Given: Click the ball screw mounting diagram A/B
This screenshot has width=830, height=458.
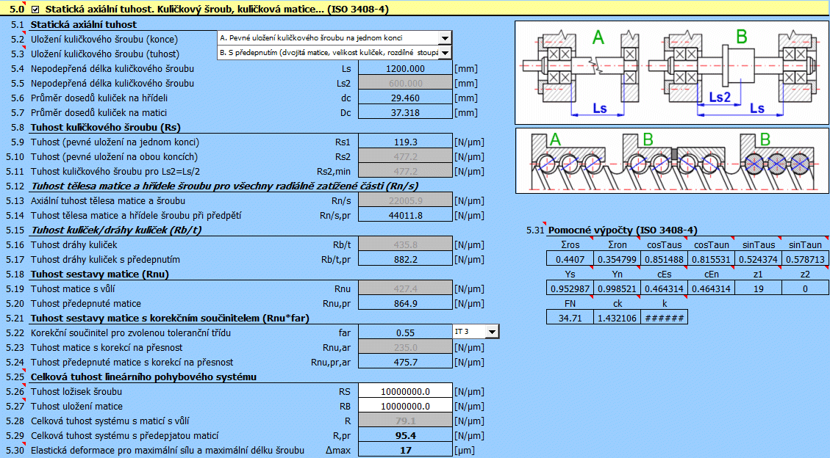Looking at the screenshot, I should tap(672, 73).
